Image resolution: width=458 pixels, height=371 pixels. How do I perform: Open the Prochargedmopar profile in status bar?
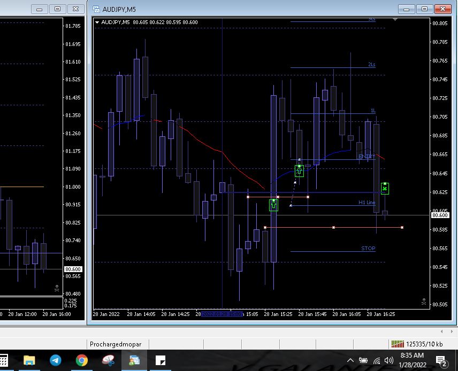click(x=119, y=344)
